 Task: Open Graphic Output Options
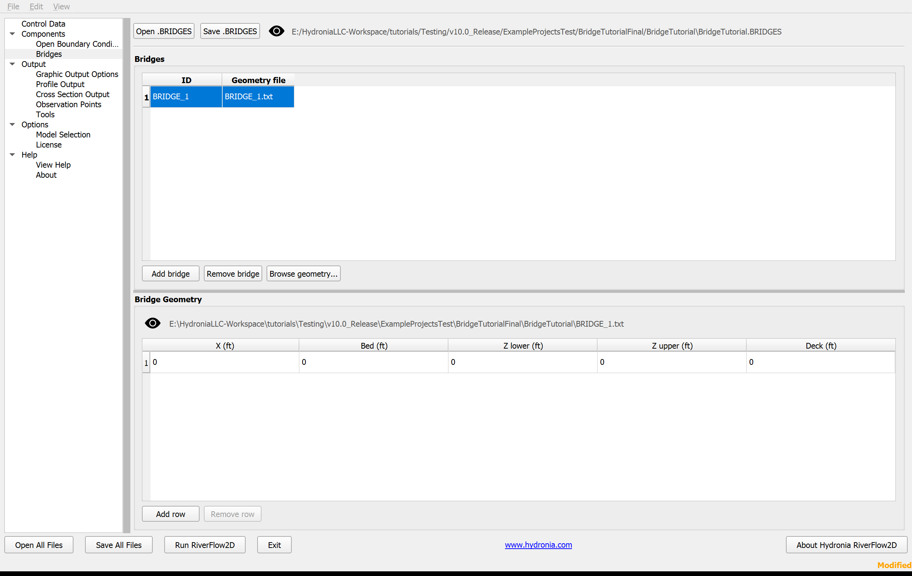77,74
